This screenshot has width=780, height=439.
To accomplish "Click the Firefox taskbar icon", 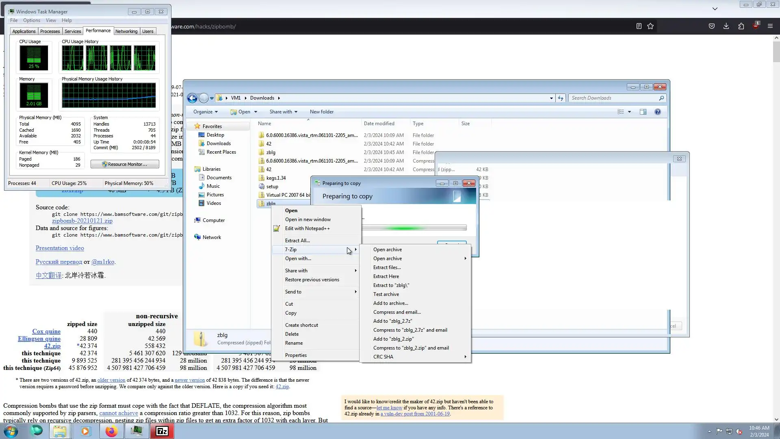I will coord(111,431).
